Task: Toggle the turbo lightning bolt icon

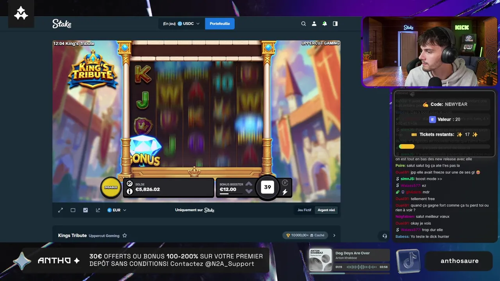Action: 285,192
